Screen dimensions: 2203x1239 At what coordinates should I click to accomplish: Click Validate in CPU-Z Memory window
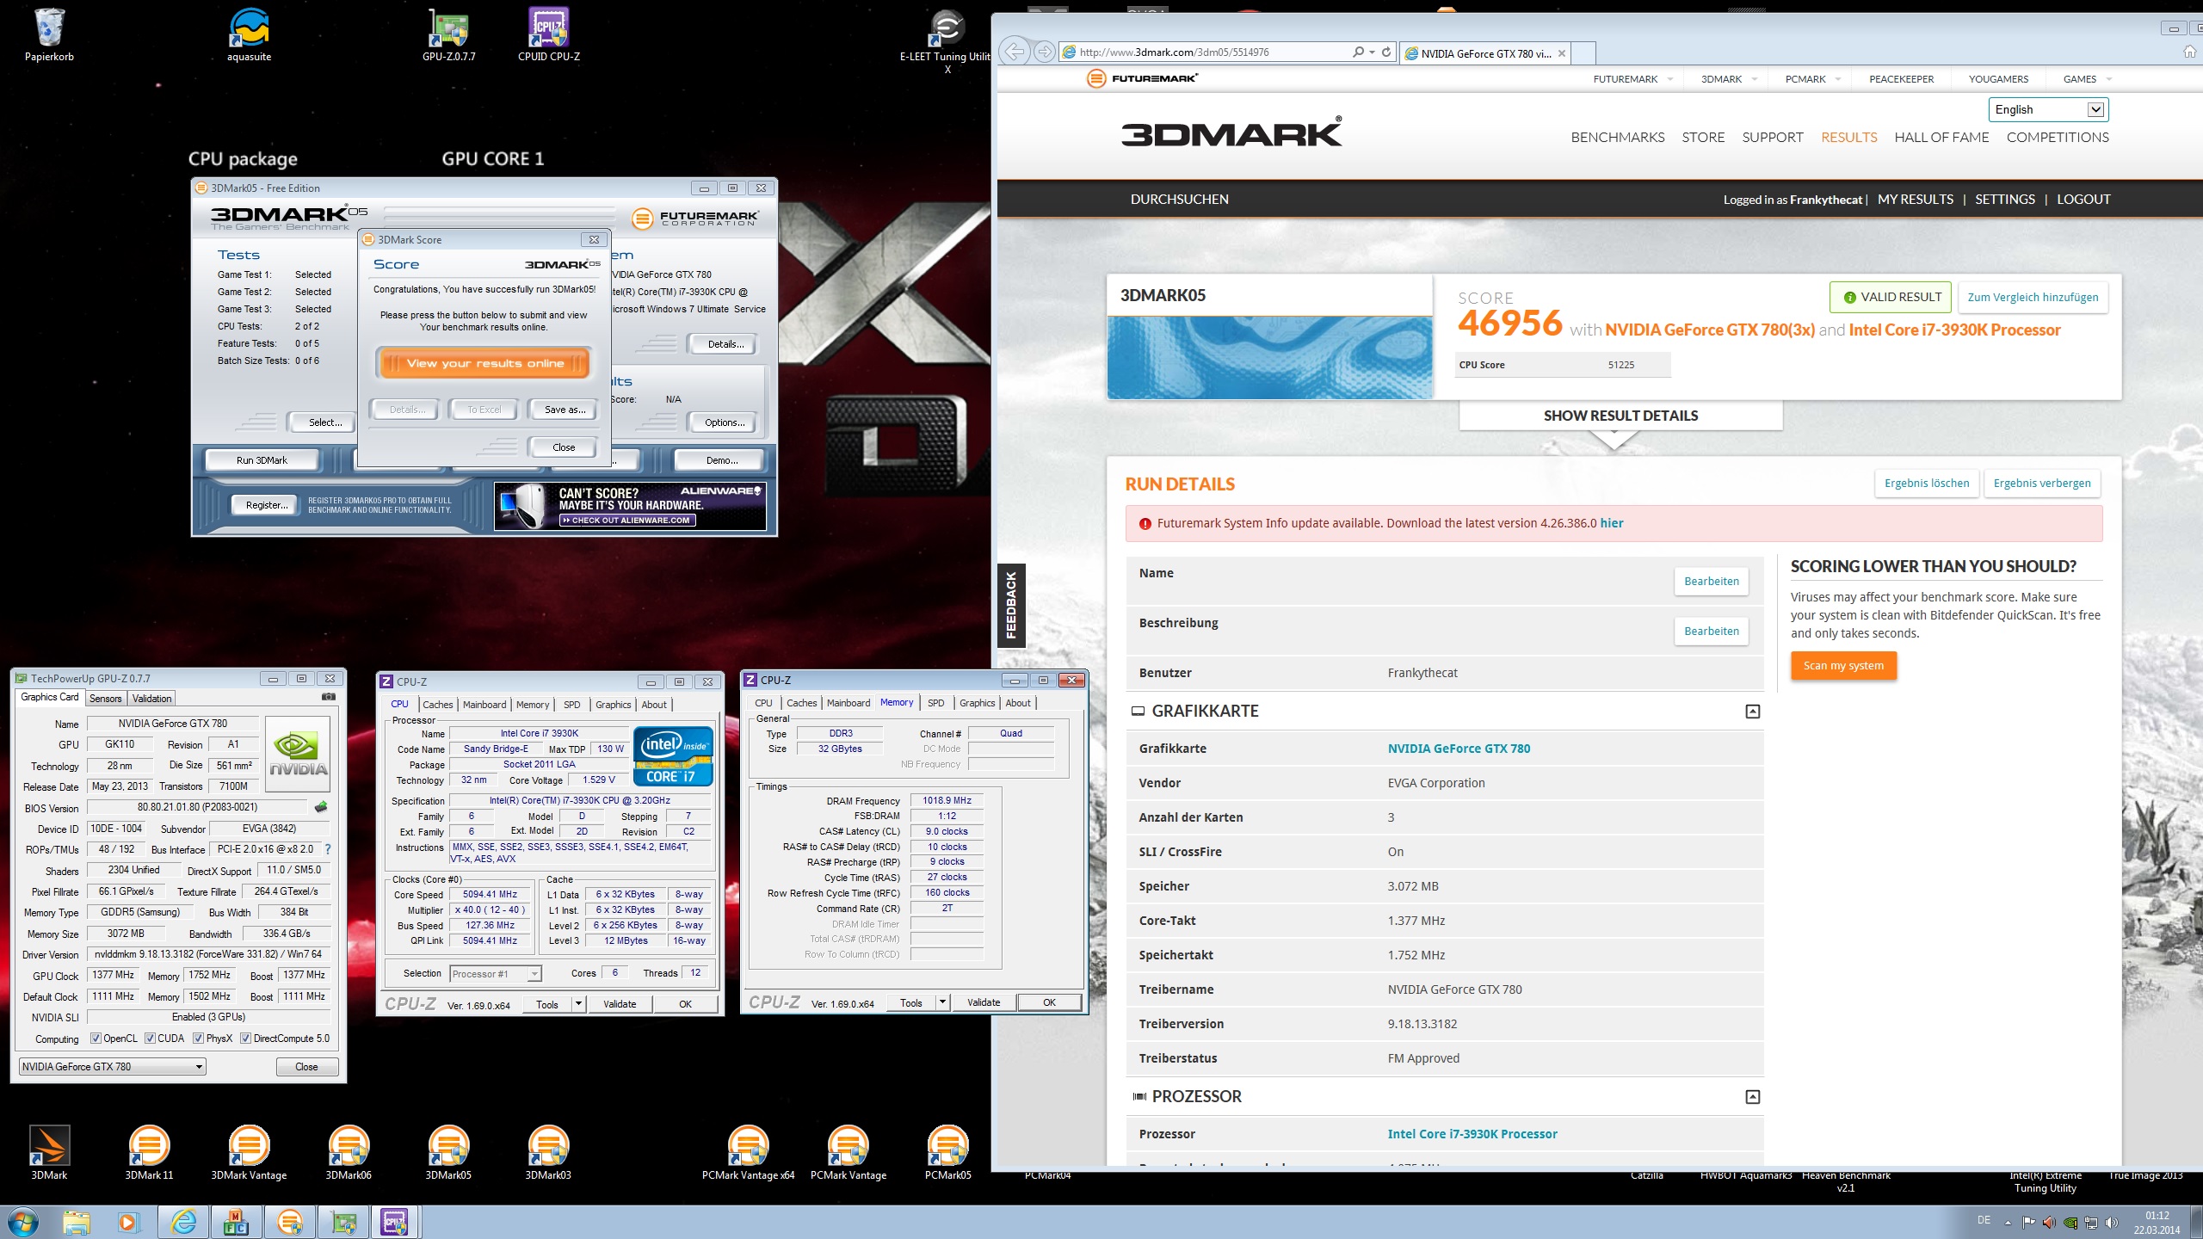click(984, 1002)
